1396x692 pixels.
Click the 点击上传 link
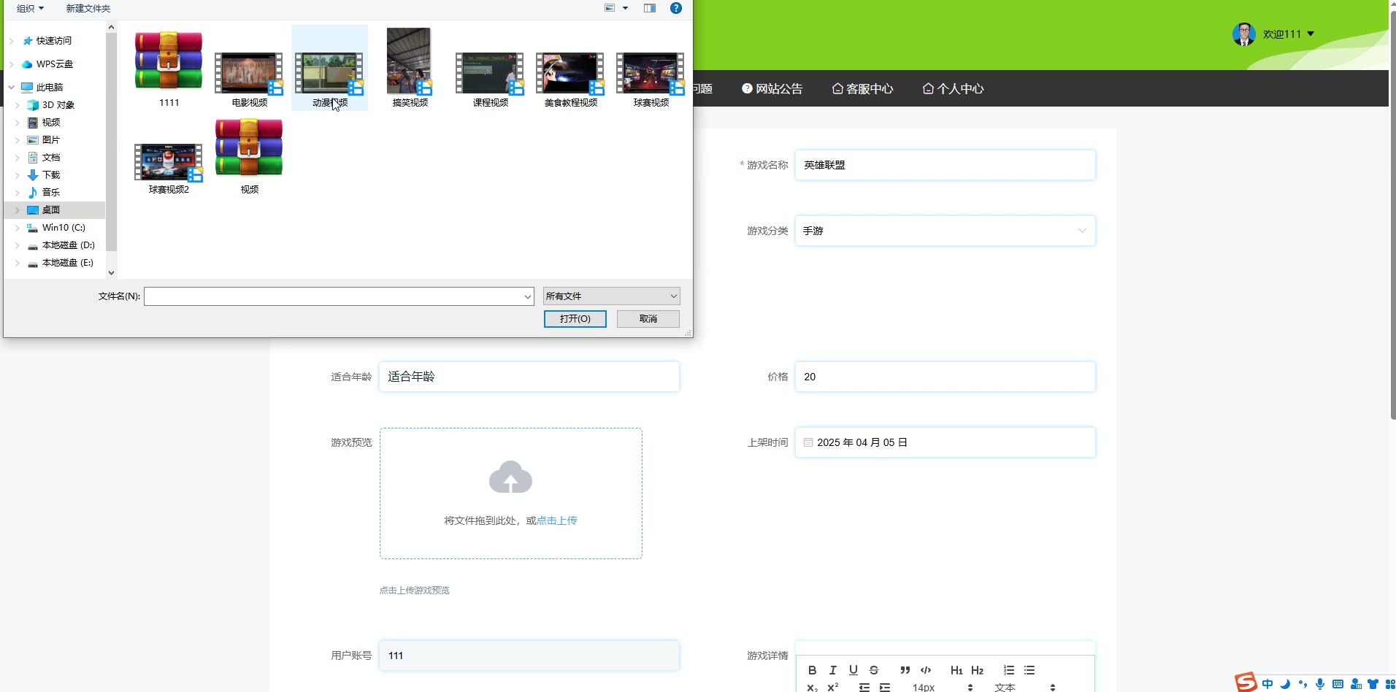coord(557,520)
